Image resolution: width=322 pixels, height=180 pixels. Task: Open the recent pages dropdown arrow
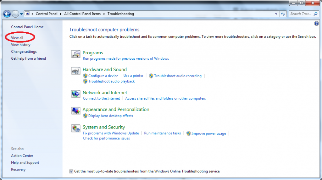pyautogui.click(x=21, y=14)
